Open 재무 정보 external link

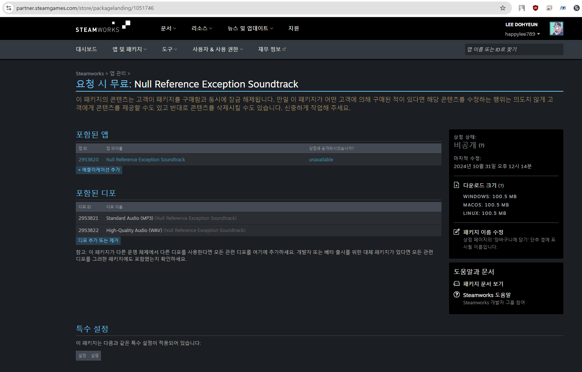click(x=272, y=49)
